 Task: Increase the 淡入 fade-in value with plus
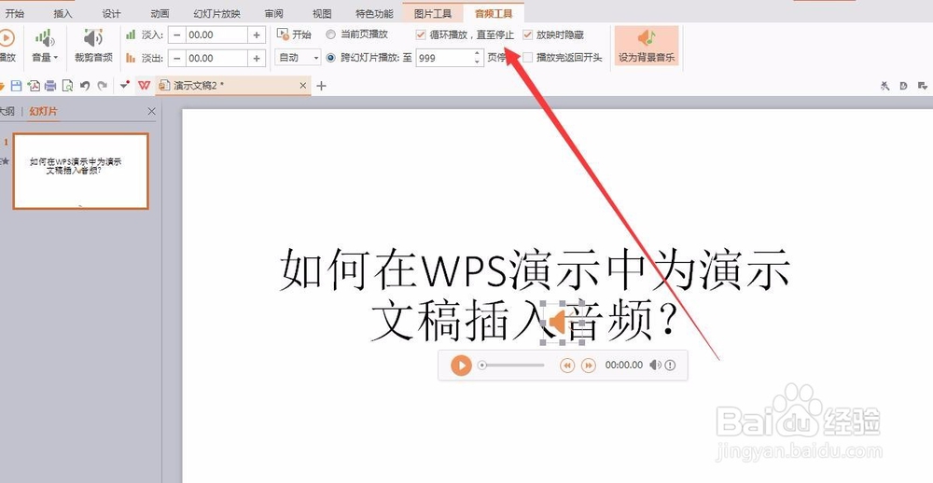pos(257,35)
